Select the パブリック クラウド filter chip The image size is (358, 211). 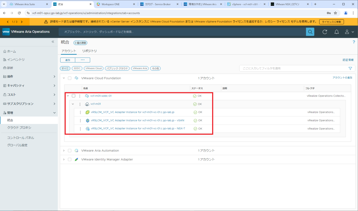coord(117,68)
